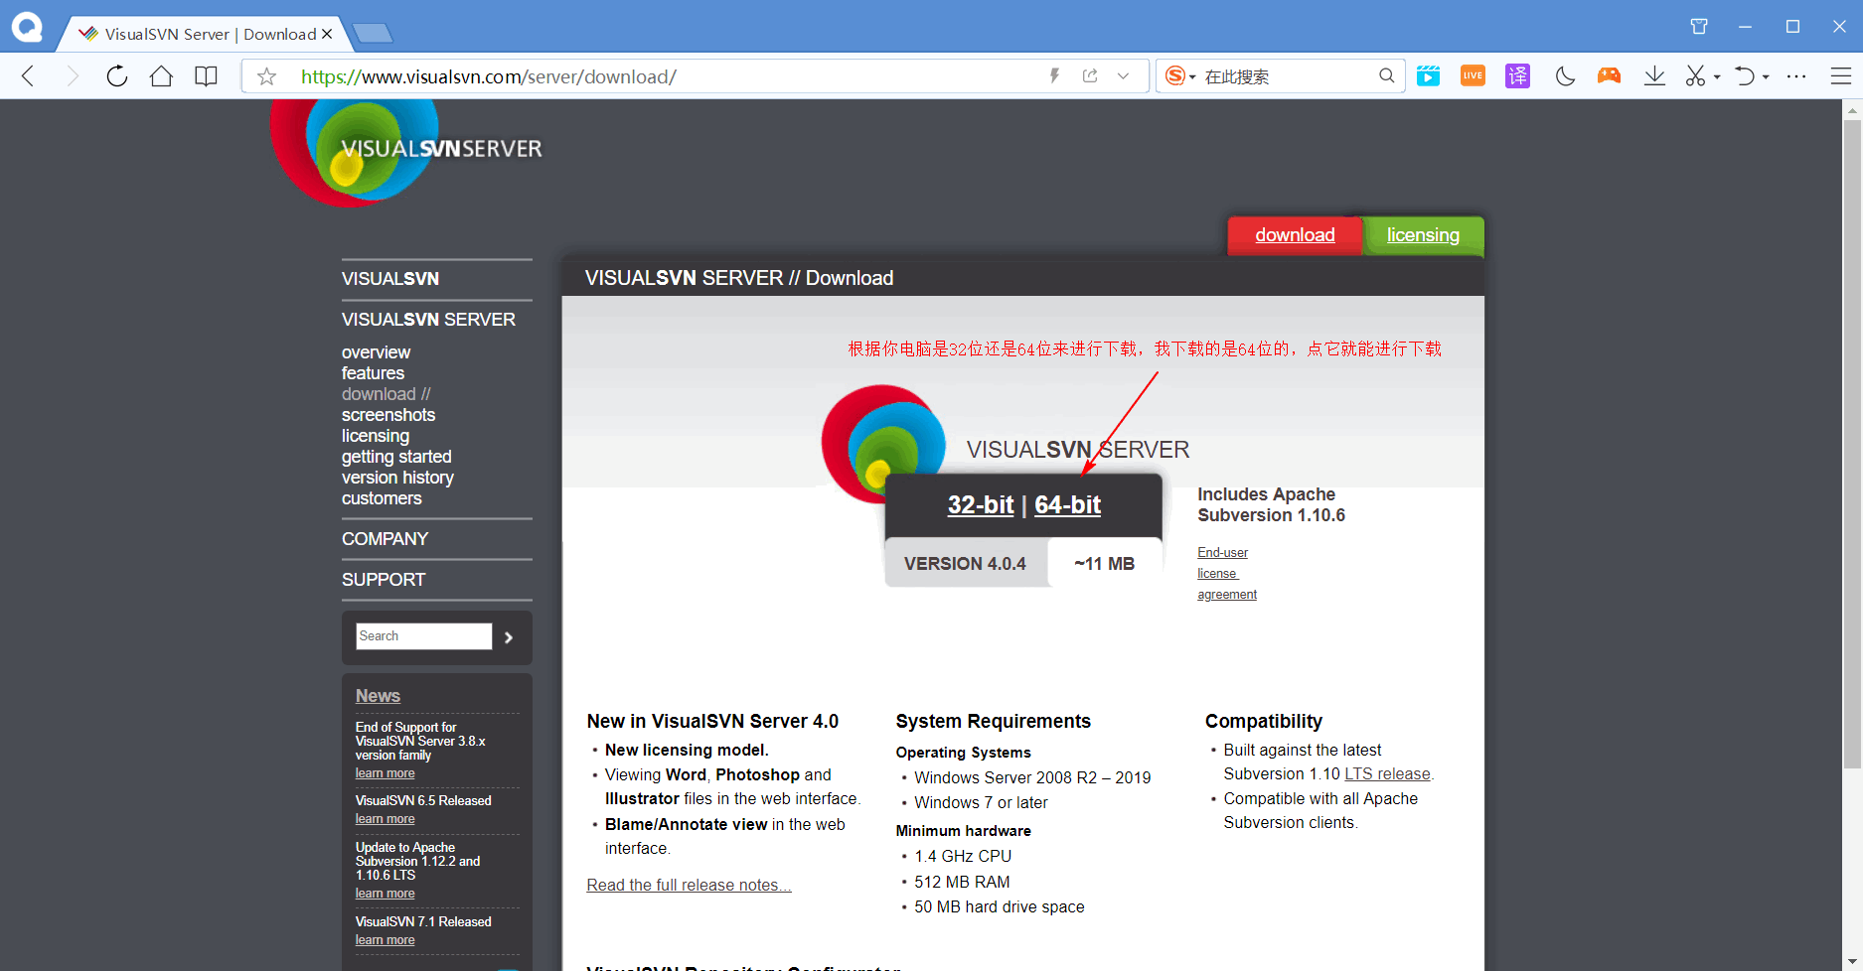Open the green licensing tab
The width and height of the screenshot is (1863, 971).
point(1423,235)
